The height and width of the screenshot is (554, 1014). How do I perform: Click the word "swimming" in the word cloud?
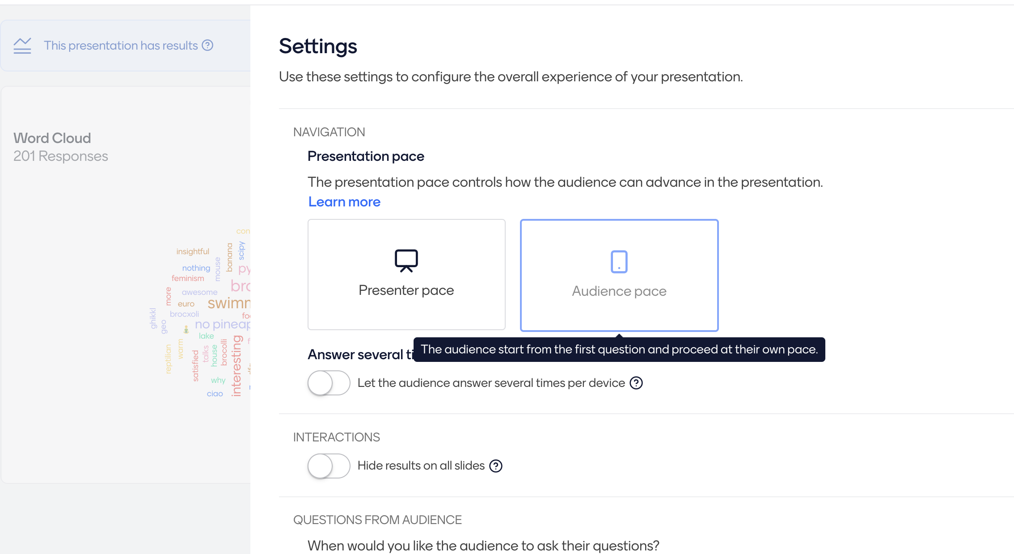[x=229, y=303]
